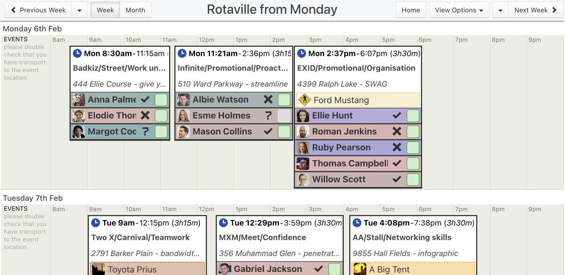The width and height of the screenshot is (565, 275).
Task: Click the pedestrian sign icon beside Ford Mustang
Action: click(305, 100)
